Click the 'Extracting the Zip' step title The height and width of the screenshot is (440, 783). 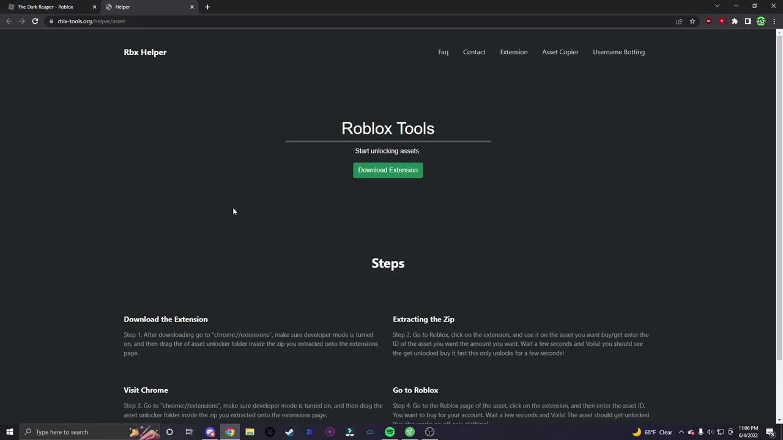pyautogui.click(x=423, y=319)
